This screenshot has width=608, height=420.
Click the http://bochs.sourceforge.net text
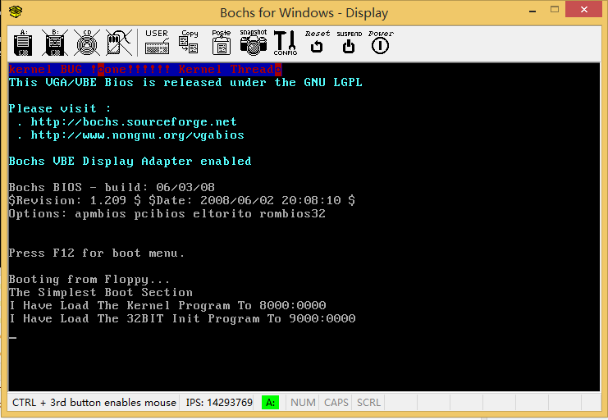pyautogui.click(x=134, y=121)
